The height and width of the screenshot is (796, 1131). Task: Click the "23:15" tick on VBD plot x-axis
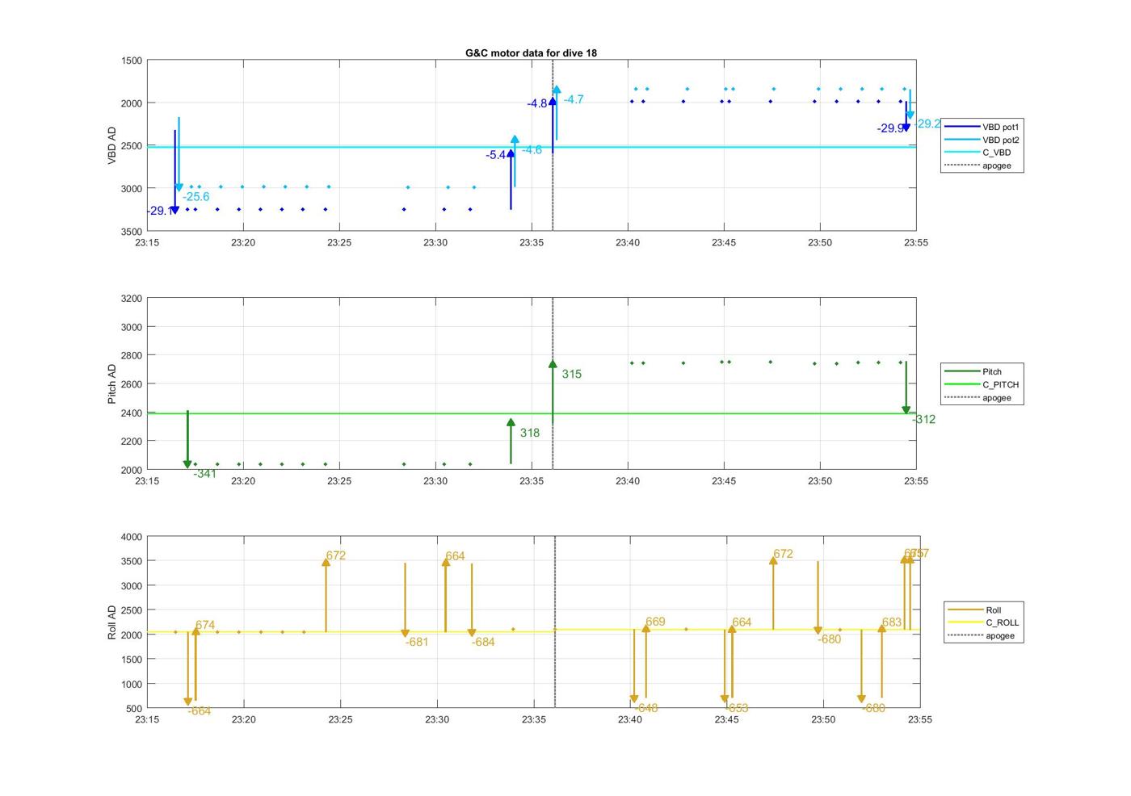pos(147,242)
